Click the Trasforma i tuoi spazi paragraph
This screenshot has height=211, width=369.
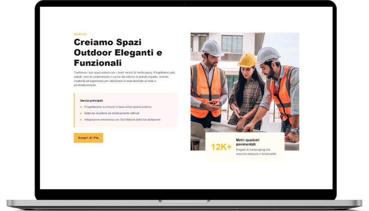(125, 79)
